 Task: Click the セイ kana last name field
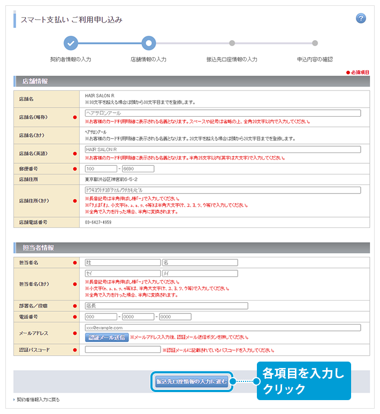(x=123, y=273)
